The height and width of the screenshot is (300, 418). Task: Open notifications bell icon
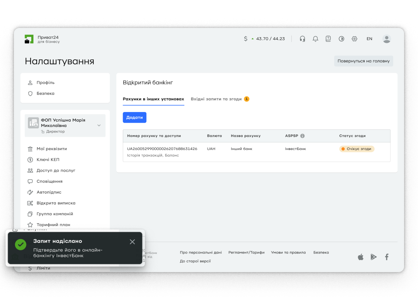pyautogui.click(x=315, y=39)
